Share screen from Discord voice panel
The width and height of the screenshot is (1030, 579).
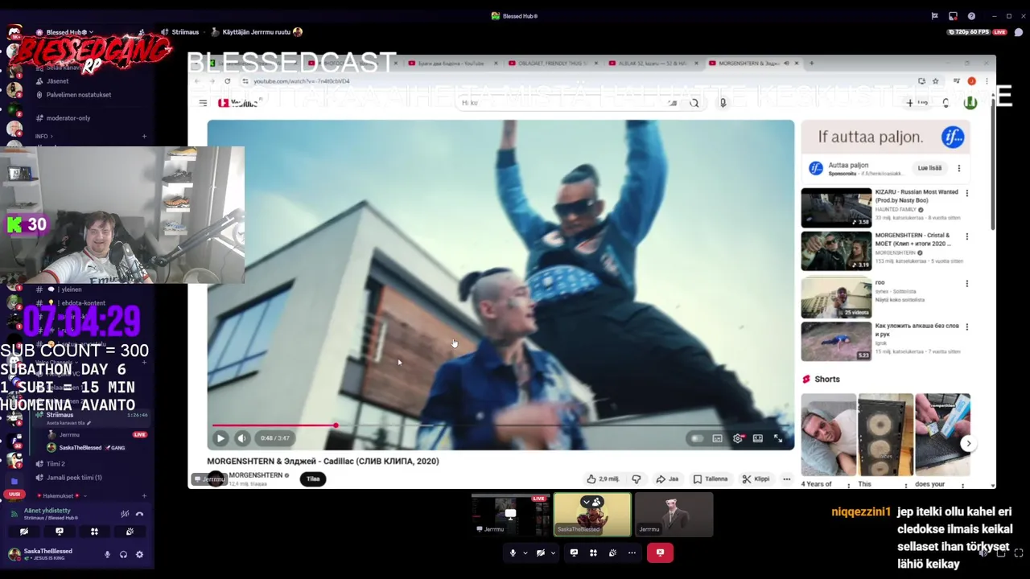(x=59, y=532)
